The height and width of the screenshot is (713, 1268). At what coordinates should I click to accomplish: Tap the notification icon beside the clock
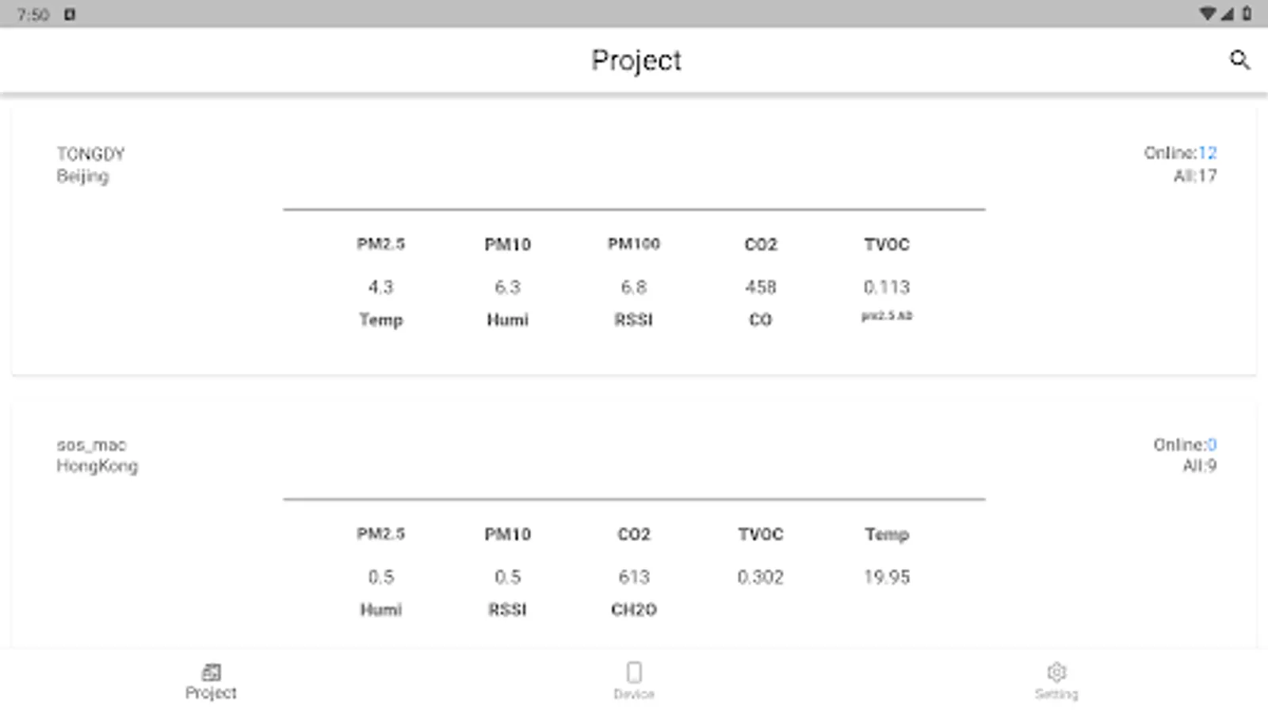click(70, 14)
